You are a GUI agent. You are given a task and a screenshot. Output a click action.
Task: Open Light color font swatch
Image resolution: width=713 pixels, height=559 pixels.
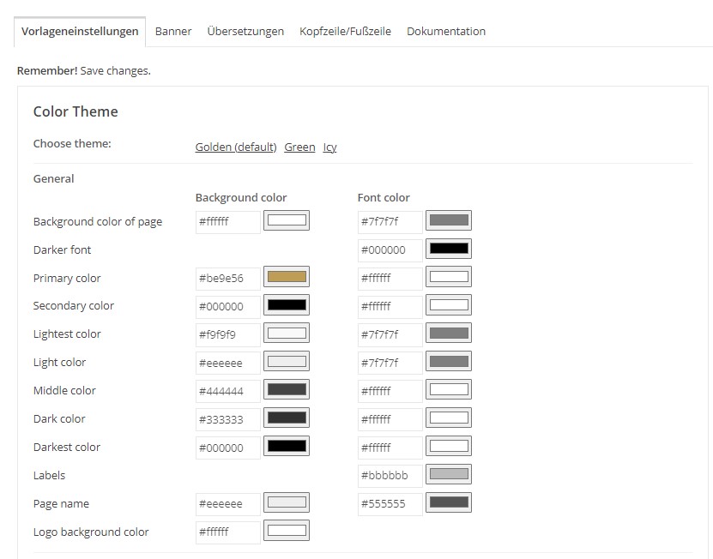pyautogui.click(x=449, y=361)
